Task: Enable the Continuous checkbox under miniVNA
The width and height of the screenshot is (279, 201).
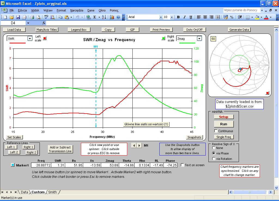Action: point(216,131)
